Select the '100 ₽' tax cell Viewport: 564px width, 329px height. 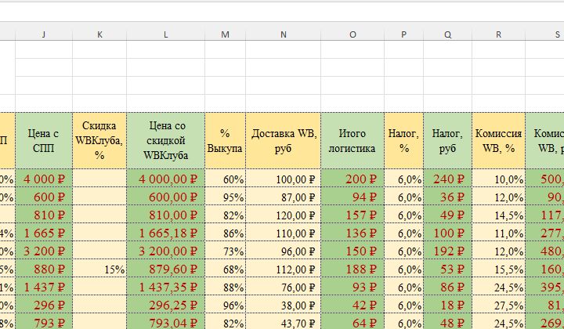pyautogui.click(x=448, y=233)
